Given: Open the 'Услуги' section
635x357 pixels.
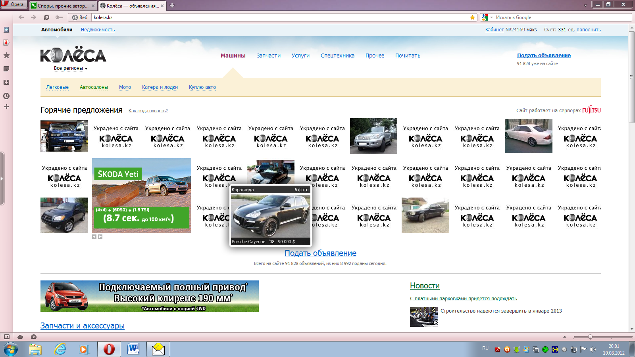Looking at the screenshot, I should [x=300, y=56].
